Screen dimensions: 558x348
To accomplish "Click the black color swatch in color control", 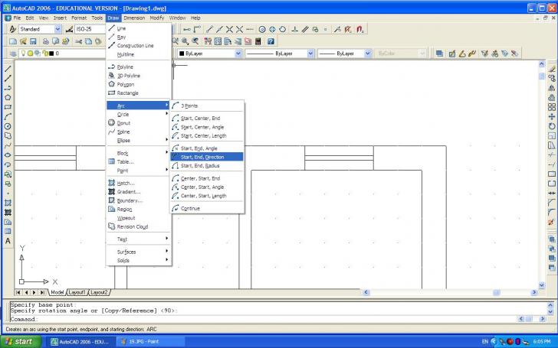I will pos(182,54).
